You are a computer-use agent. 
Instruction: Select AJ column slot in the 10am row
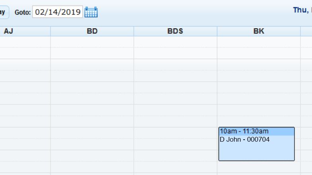[25, 133]
